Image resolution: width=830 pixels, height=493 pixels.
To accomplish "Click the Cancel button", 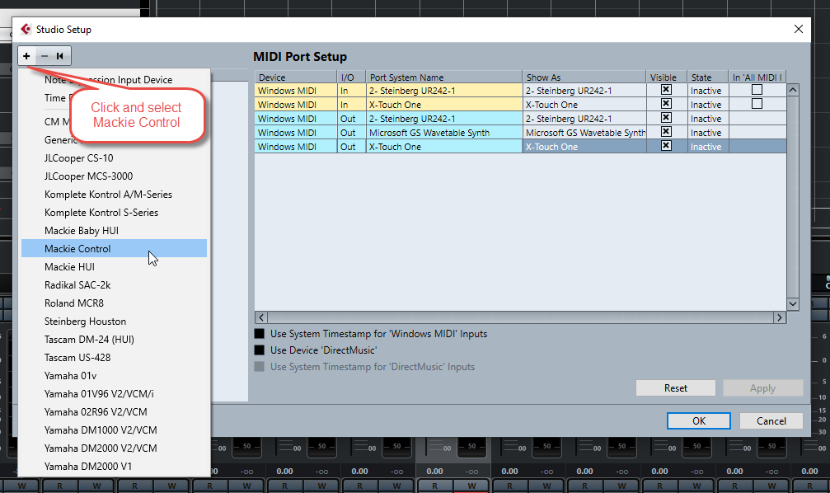I will tap(771, 421).
